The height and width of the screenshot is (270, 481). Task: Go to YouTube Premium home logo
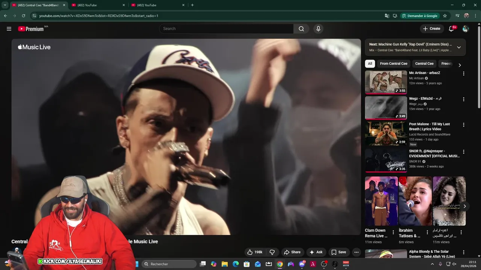coord(31,29)
